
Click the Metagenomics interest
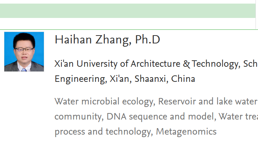pos(186,132)
